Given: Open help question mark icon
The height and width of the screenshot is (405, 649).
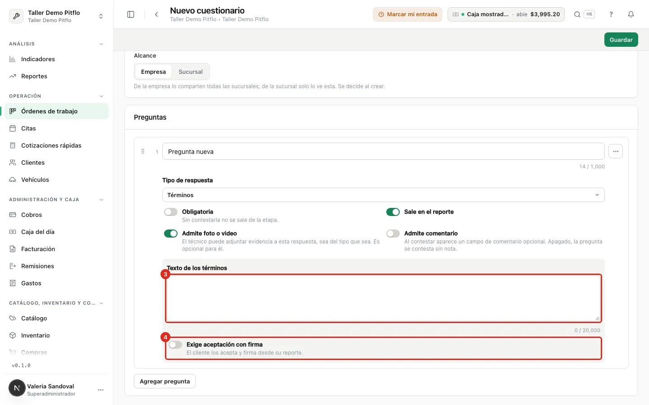Looking at the screenshot, I should pos(611,14).
